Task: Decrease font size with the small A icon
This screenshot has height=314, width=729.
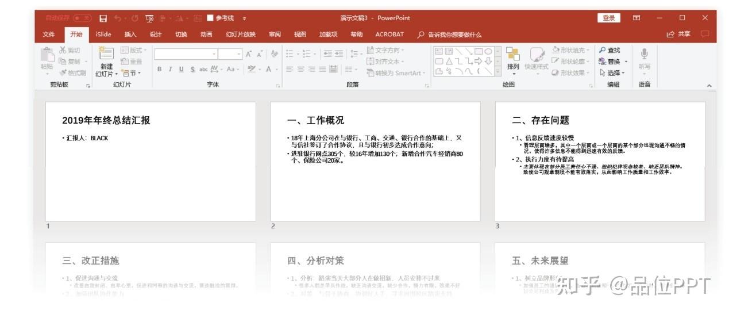Action: pyautogui.click(x=260, y=53)
